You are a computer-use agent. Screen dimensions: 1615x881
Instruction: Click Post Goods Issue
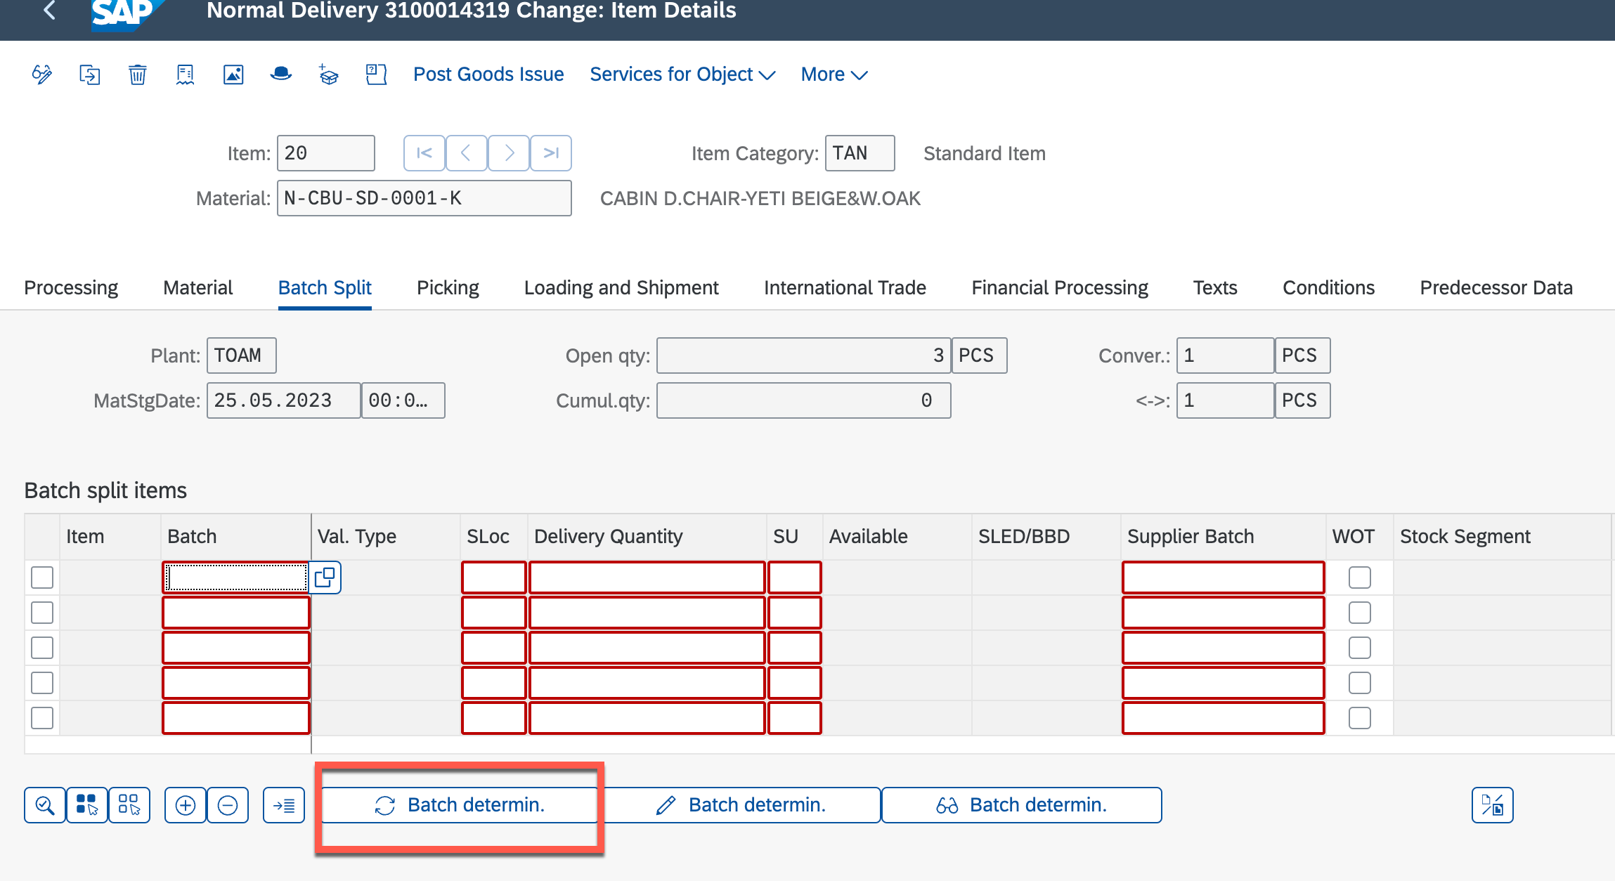(488, 74)
